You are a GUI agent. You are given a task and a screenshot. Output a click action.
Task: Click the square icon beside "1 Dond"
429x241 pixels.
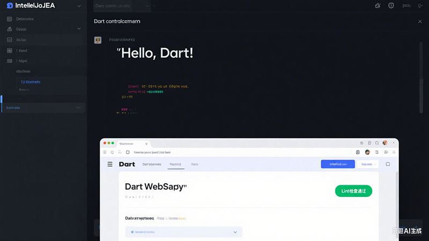tap(10, 50)
